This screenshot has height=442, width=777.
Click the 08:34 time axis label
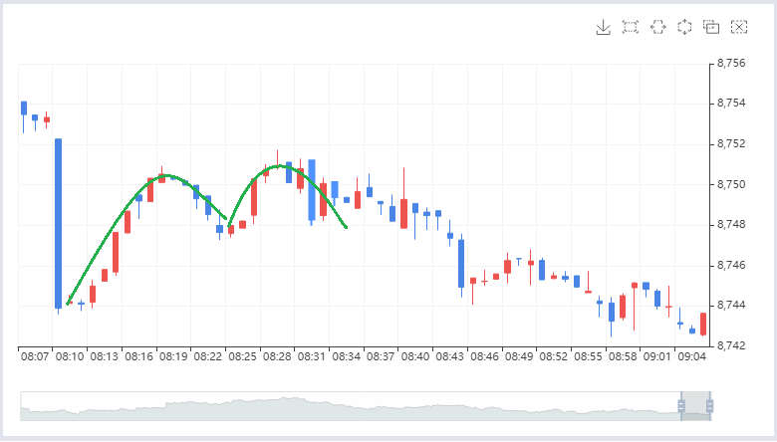[347, 356]
